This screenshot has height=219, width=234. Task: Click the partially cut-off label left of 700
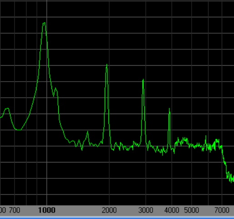pyautogui.click(x=3, y=210)
